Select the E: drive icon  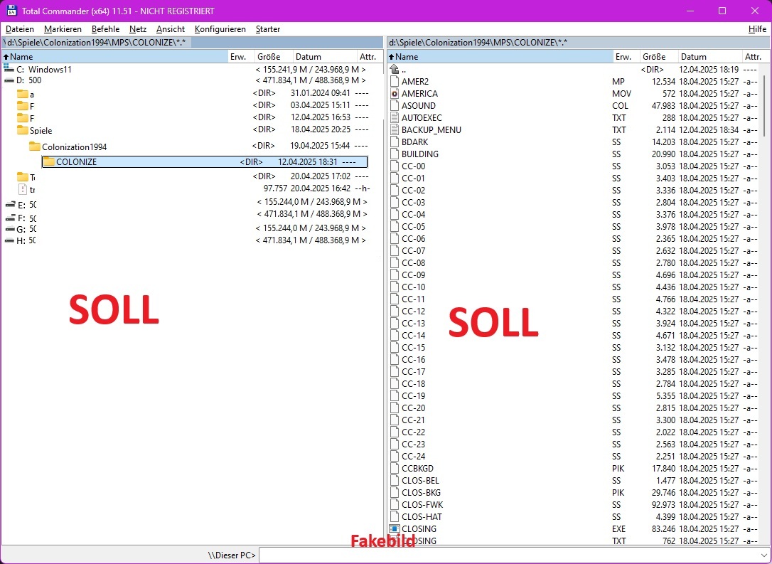coord(10,204)
